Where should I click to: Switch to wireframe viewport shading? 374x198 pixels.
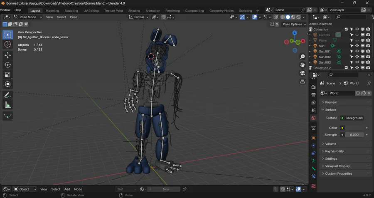pos(283,17)
